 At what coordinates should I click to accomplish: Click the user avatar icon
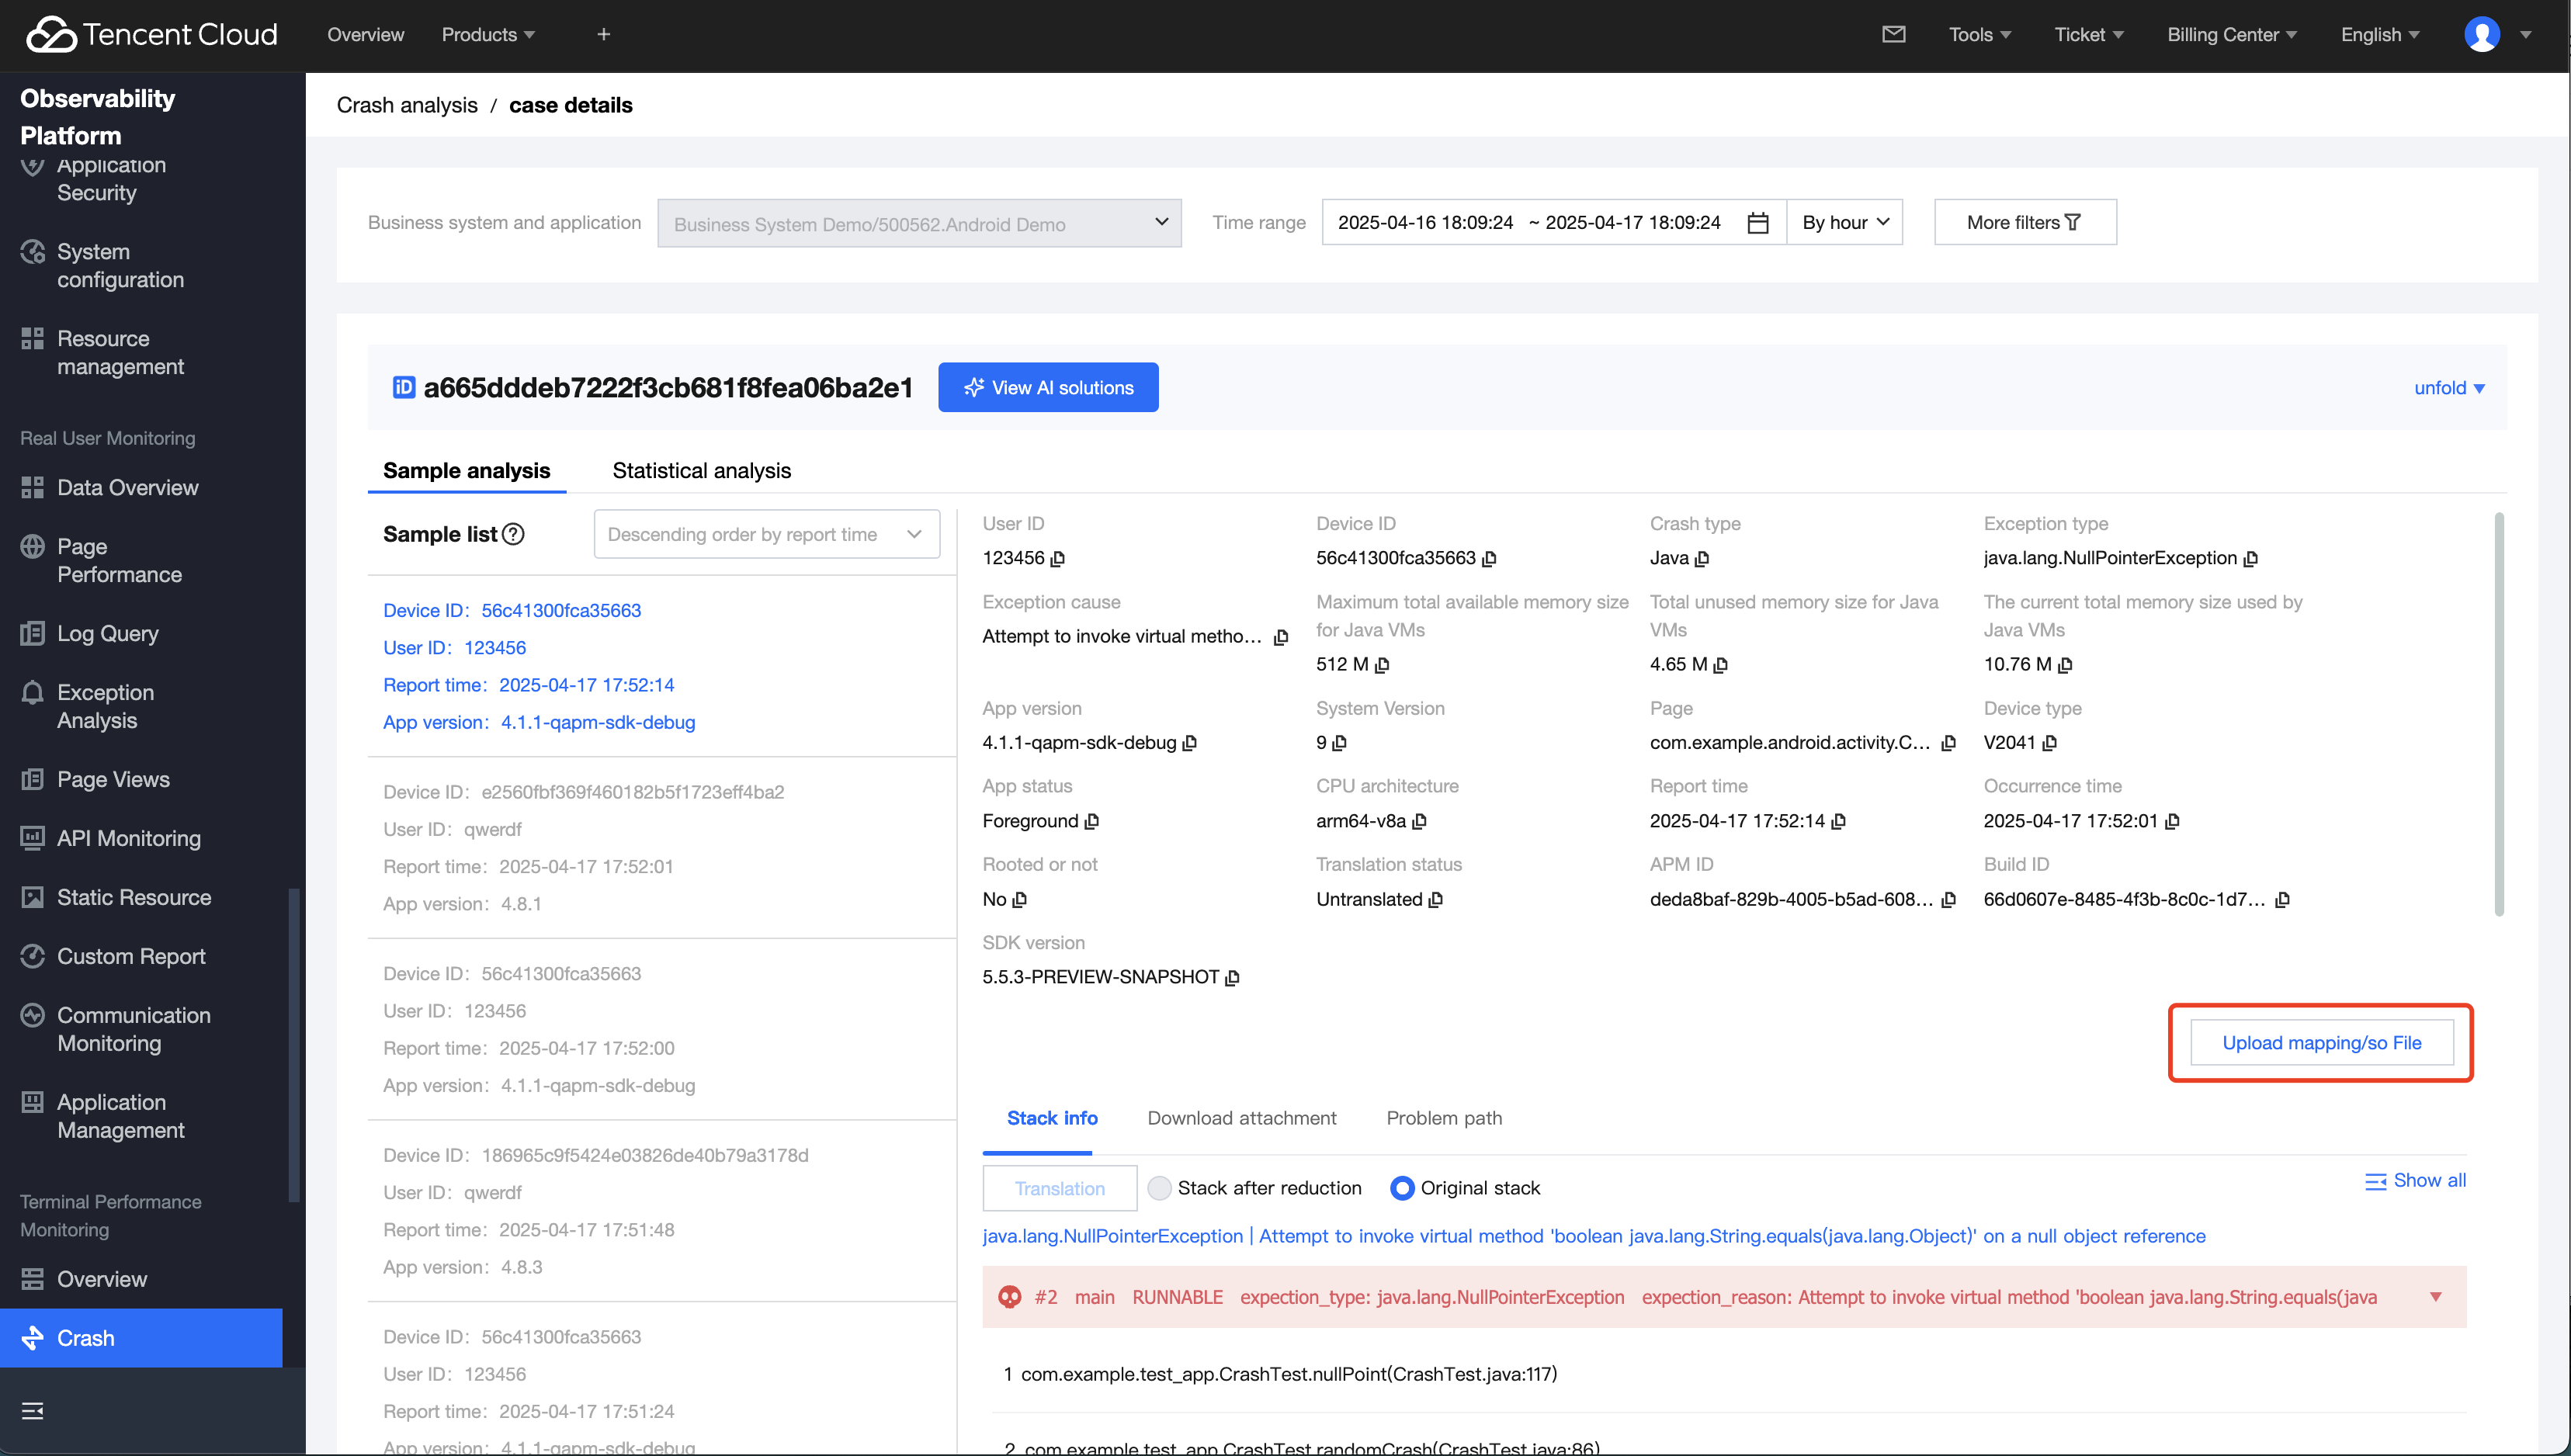tap(2482, 35)
